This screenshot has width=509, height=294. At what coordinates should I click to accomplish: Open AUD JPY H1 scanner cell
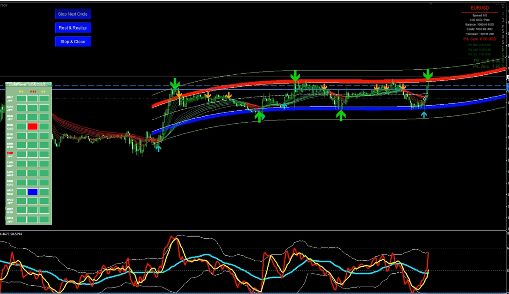point(44,201)
